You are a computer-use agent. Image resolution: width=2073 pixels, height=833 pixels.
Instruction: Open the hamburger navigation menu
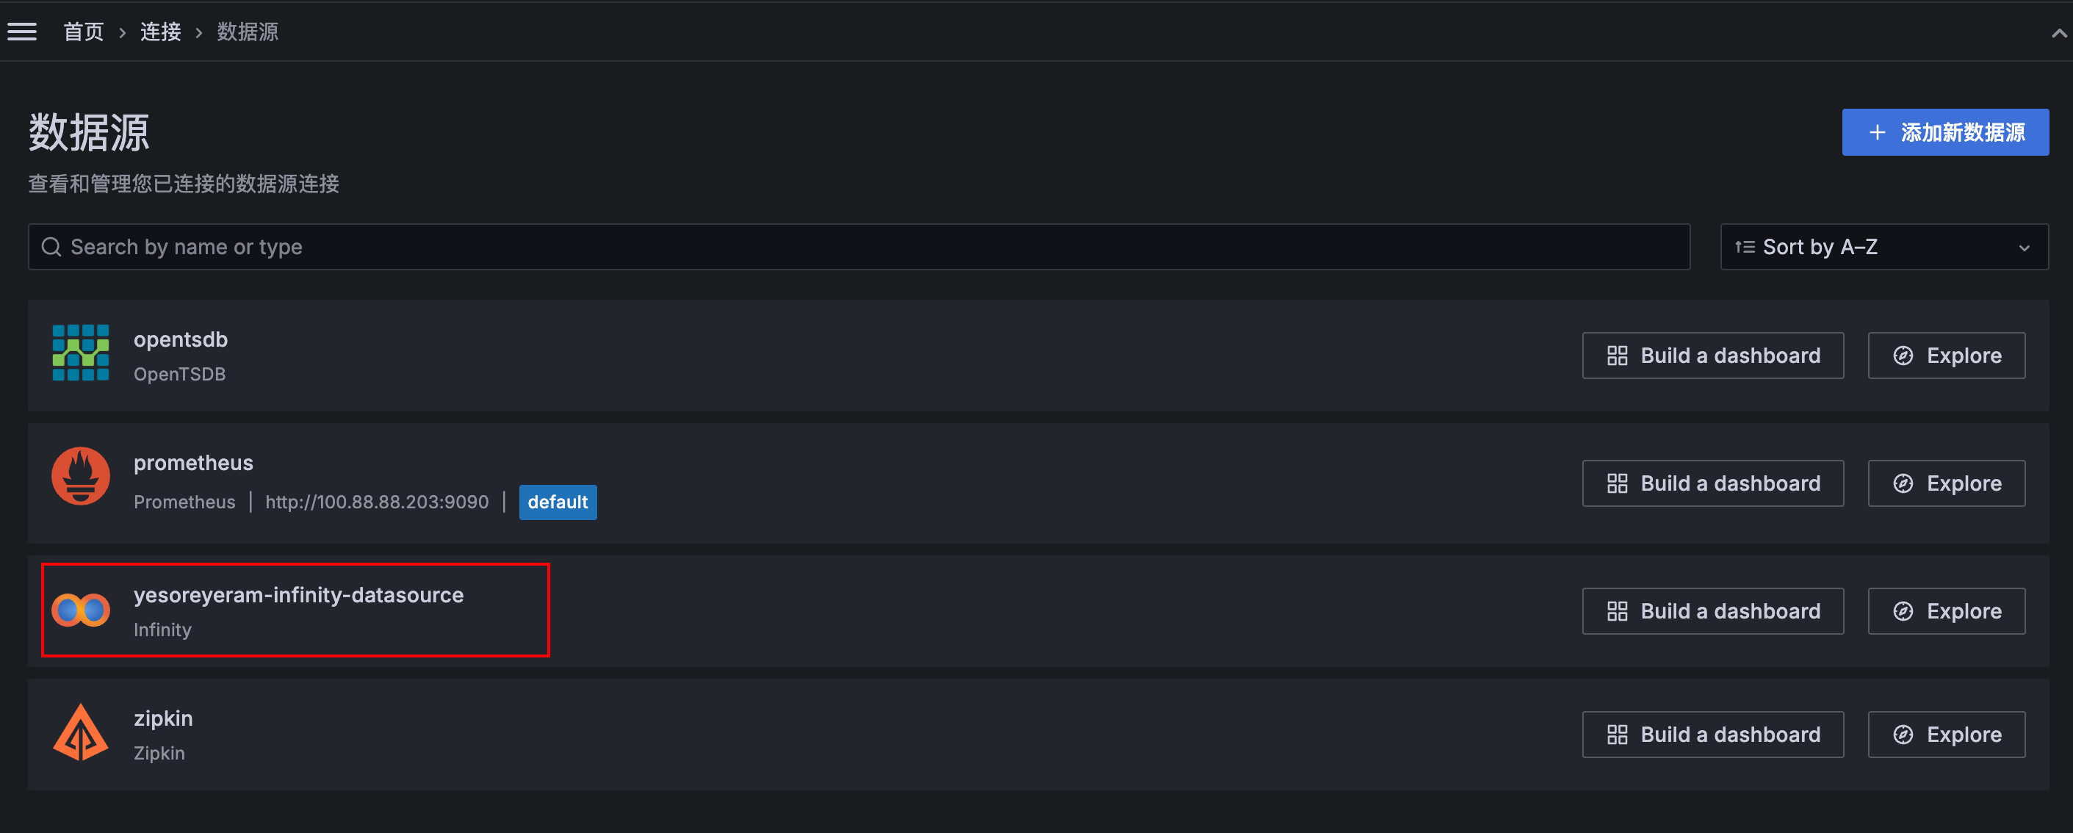pyautogui.click(x=22, y=32)
